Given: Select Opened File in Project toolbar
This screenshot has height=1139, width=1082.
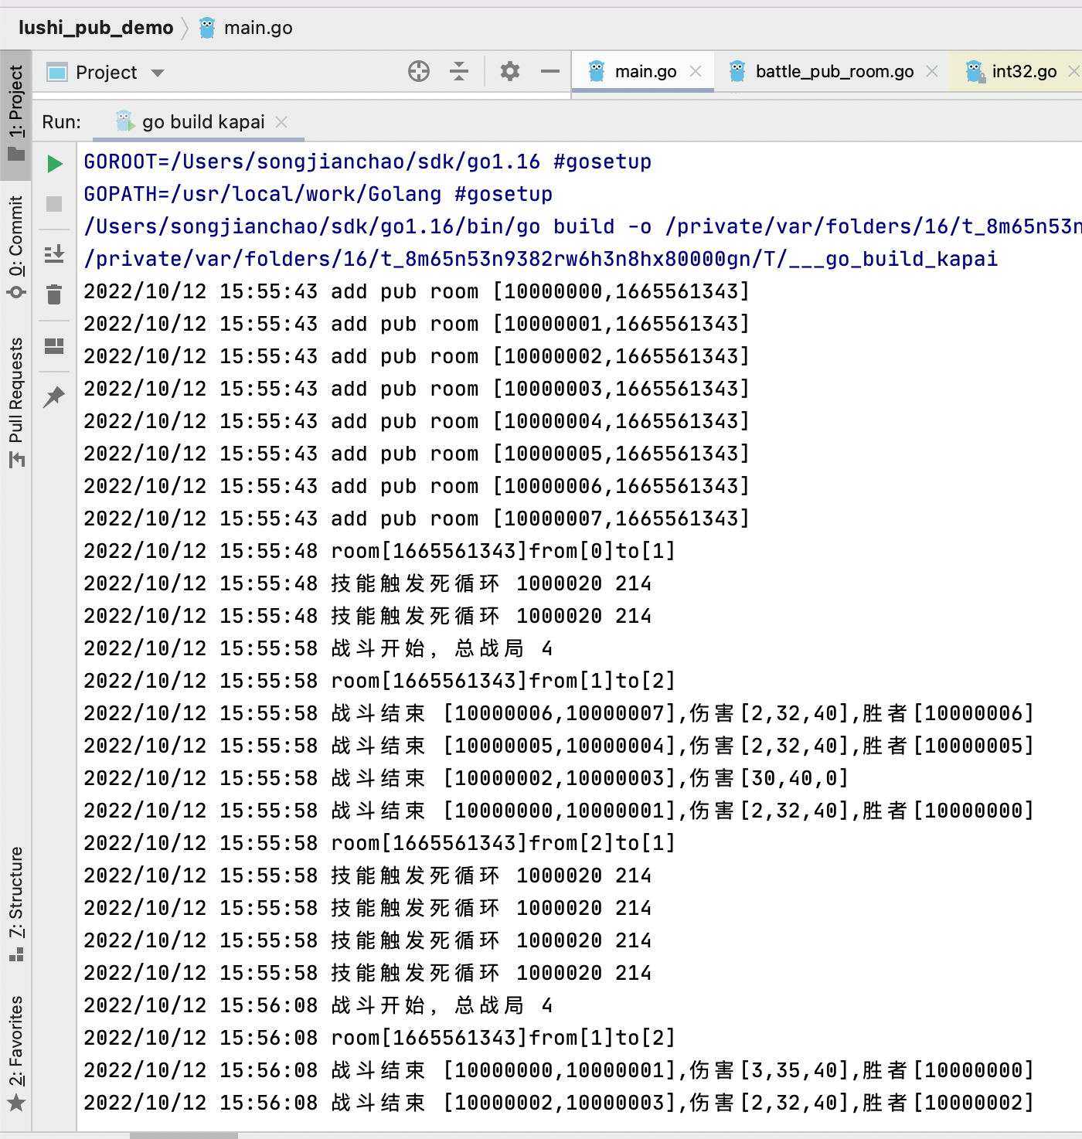Looking at the screenshot, I should 419,71.
